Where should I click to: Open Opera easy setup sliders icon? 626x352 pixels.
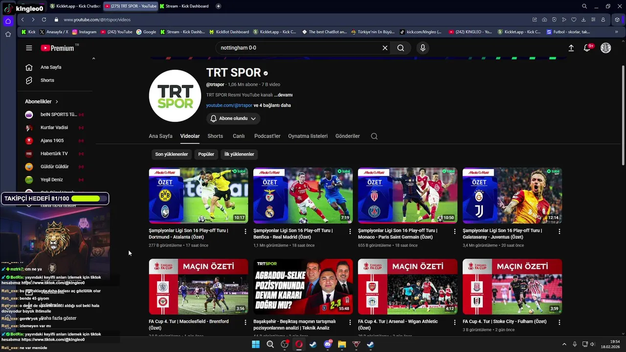pyautogui.click(x=593, y=20)
